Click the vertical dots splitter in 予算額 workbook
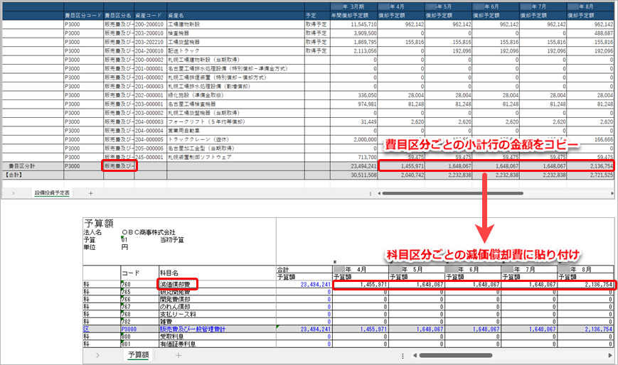618x365 pixels. click(403, 356)
